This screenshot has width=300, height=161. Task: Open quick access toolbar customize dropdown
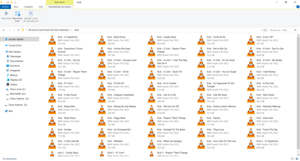15,2
